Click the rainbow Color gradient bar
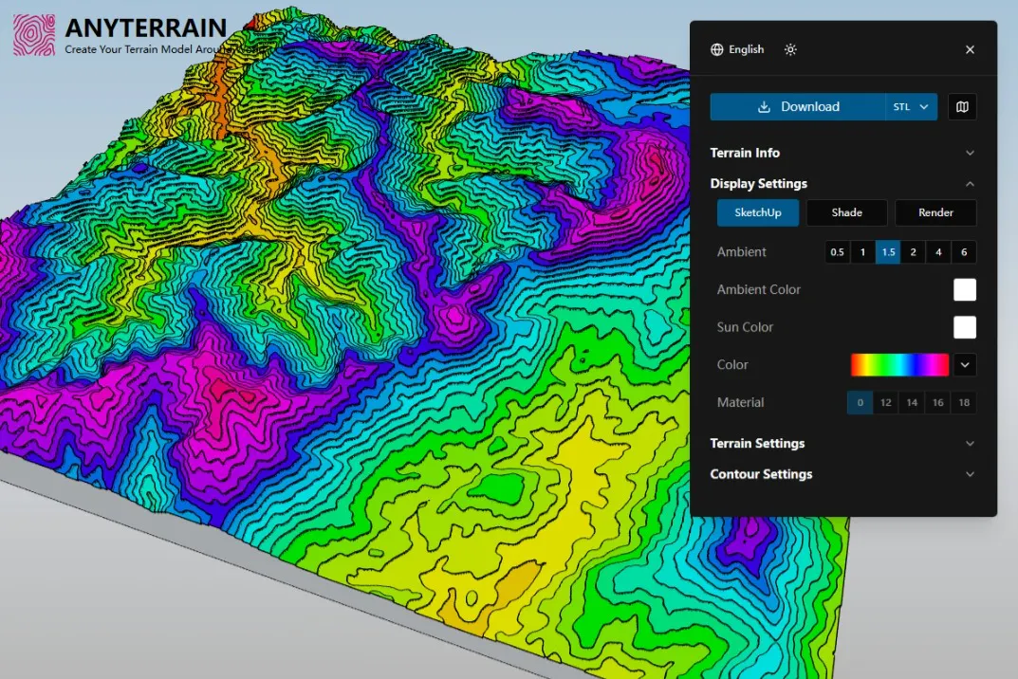 coord(899,365)
